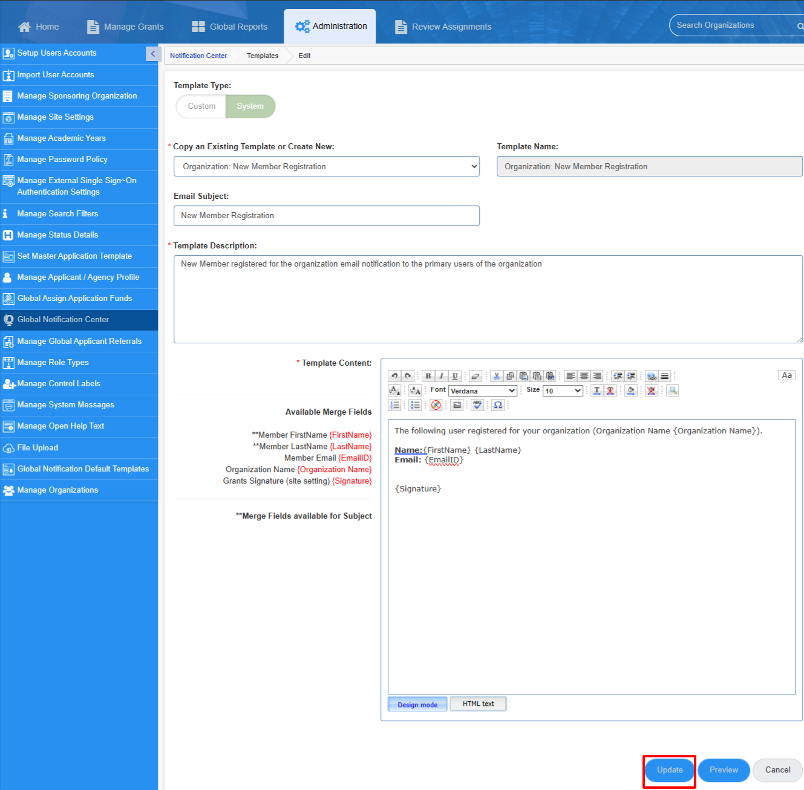The width and height of the screenshot is (804, 790).
Task: Open the magnifier search icon in editor
Action: [673, 390]
